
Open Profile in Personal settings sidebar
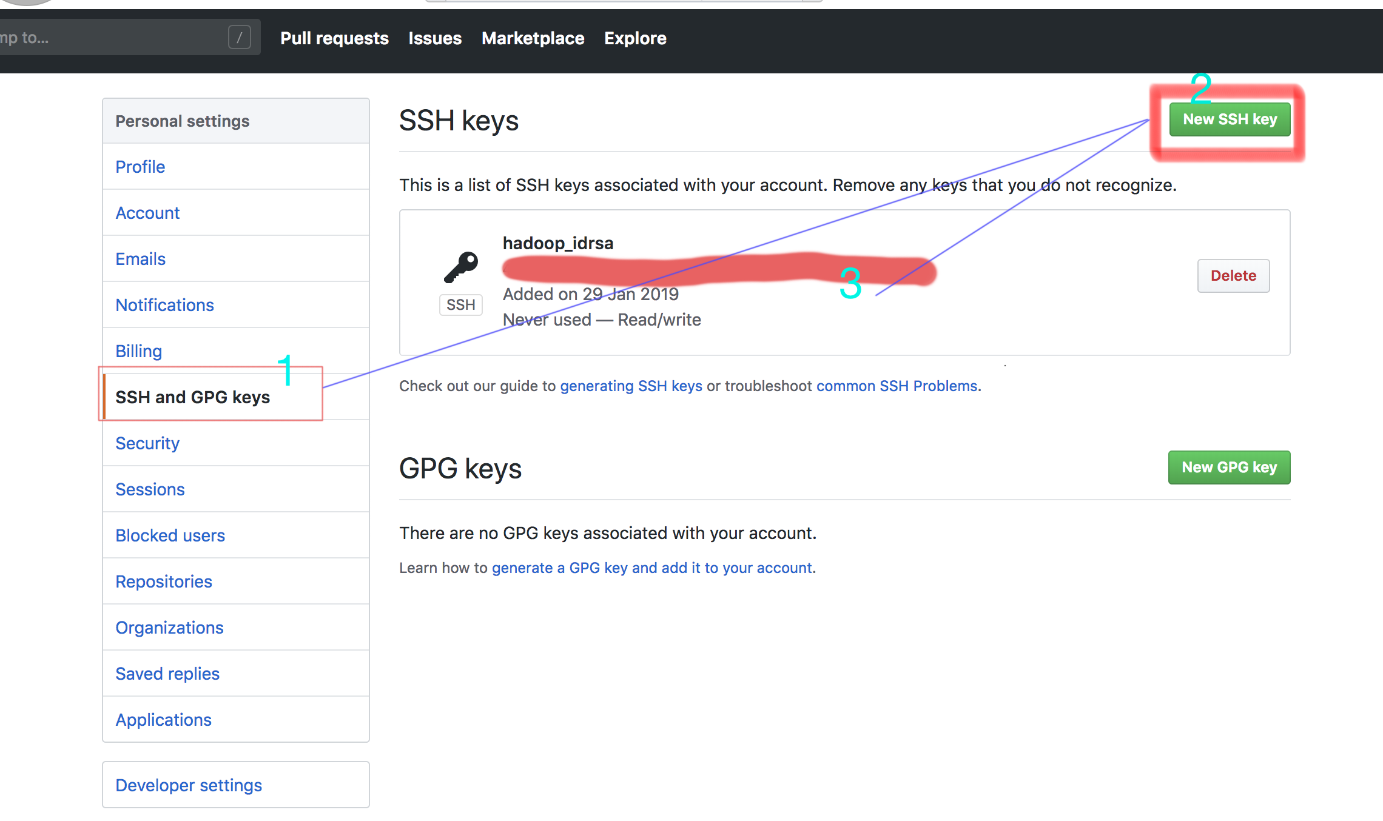236,167
